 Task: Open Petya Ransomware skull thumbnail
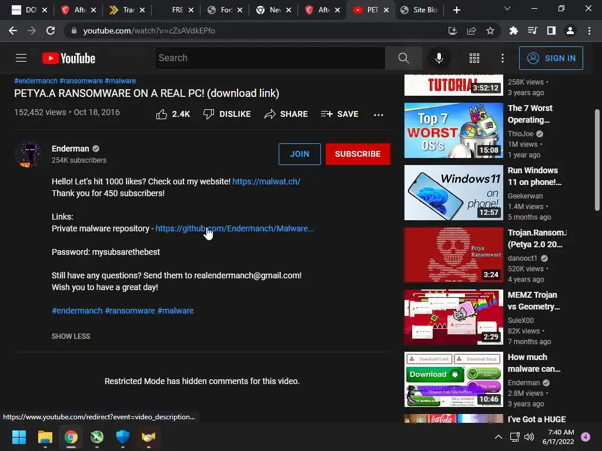tap(453, 255)
